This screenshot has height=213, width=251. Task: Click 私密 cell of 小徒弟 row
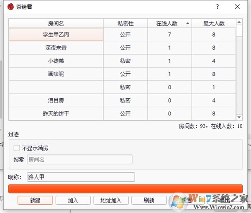(x=125, y=61)
